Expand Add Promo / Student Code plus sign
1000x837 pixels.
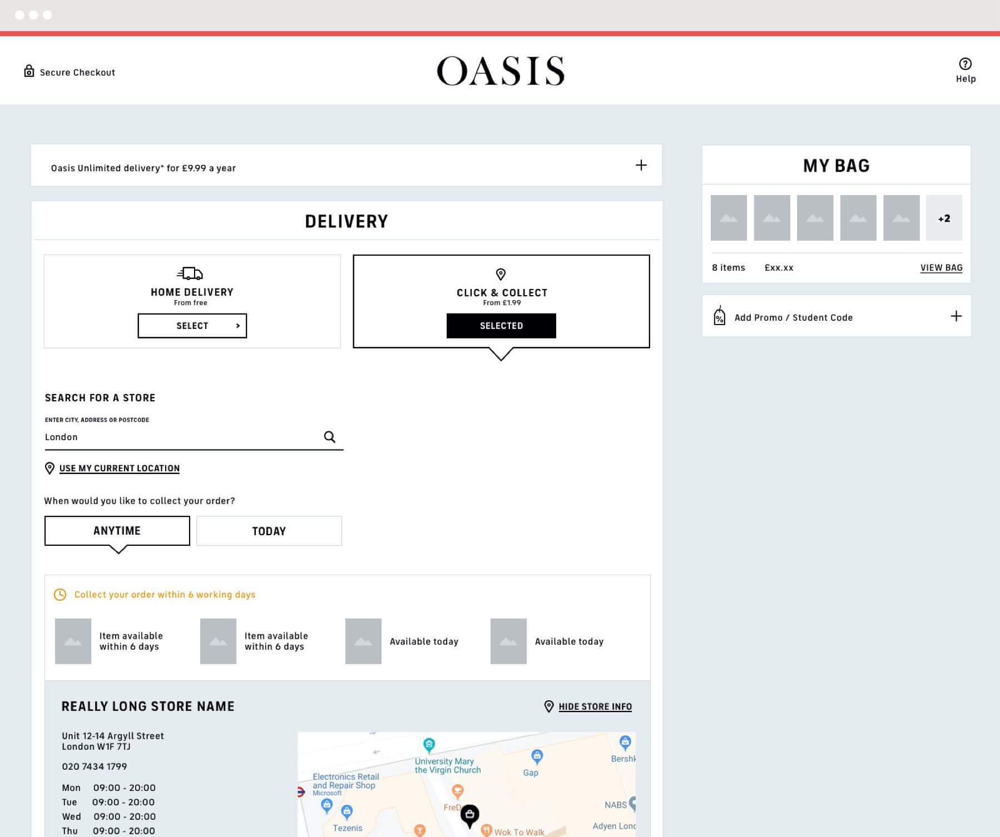956,316
